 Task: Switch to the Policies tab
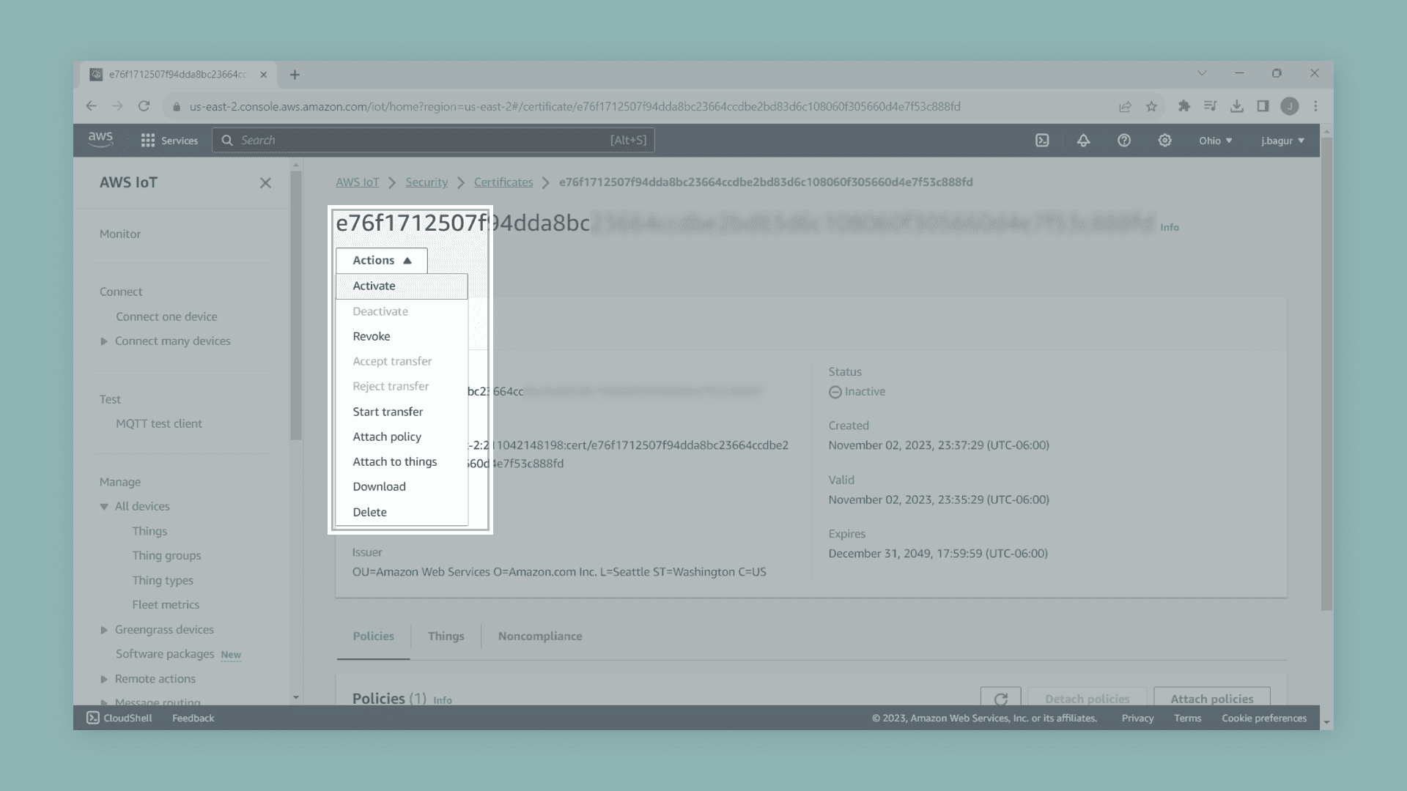tap(373, 636)
